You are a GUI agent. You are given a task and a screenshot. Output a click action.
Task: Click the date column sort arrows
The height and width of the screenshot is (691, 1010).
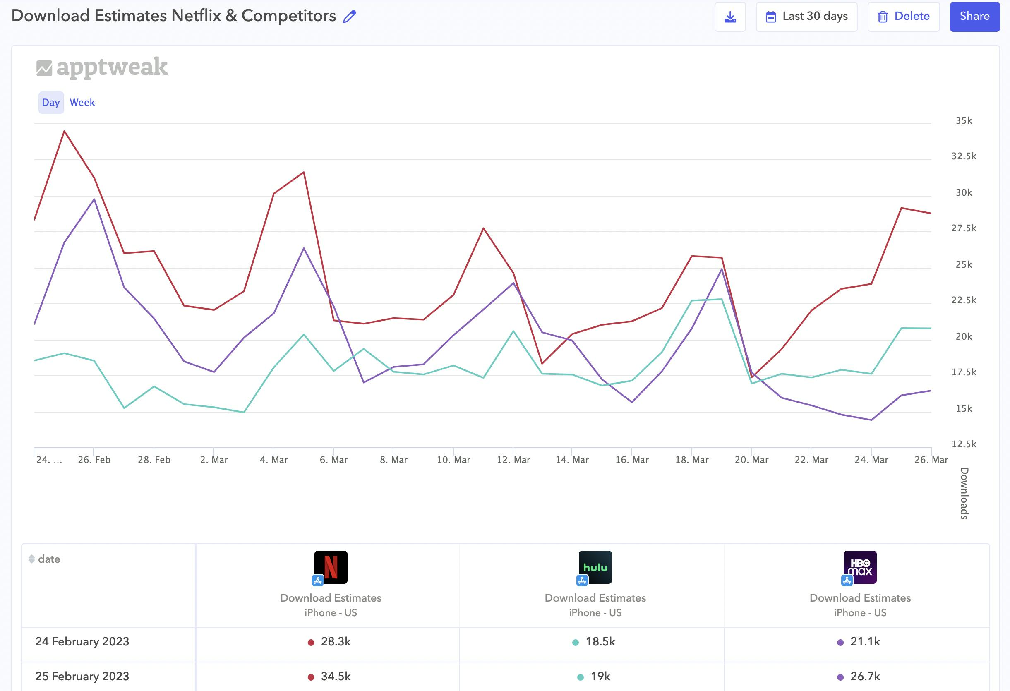pos(31,559)
